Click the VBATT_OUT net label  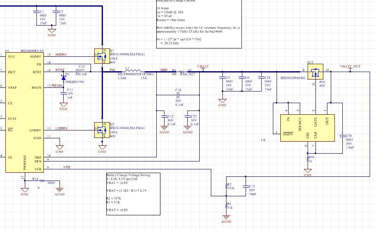pyautogui.click(x=350, y=66)
